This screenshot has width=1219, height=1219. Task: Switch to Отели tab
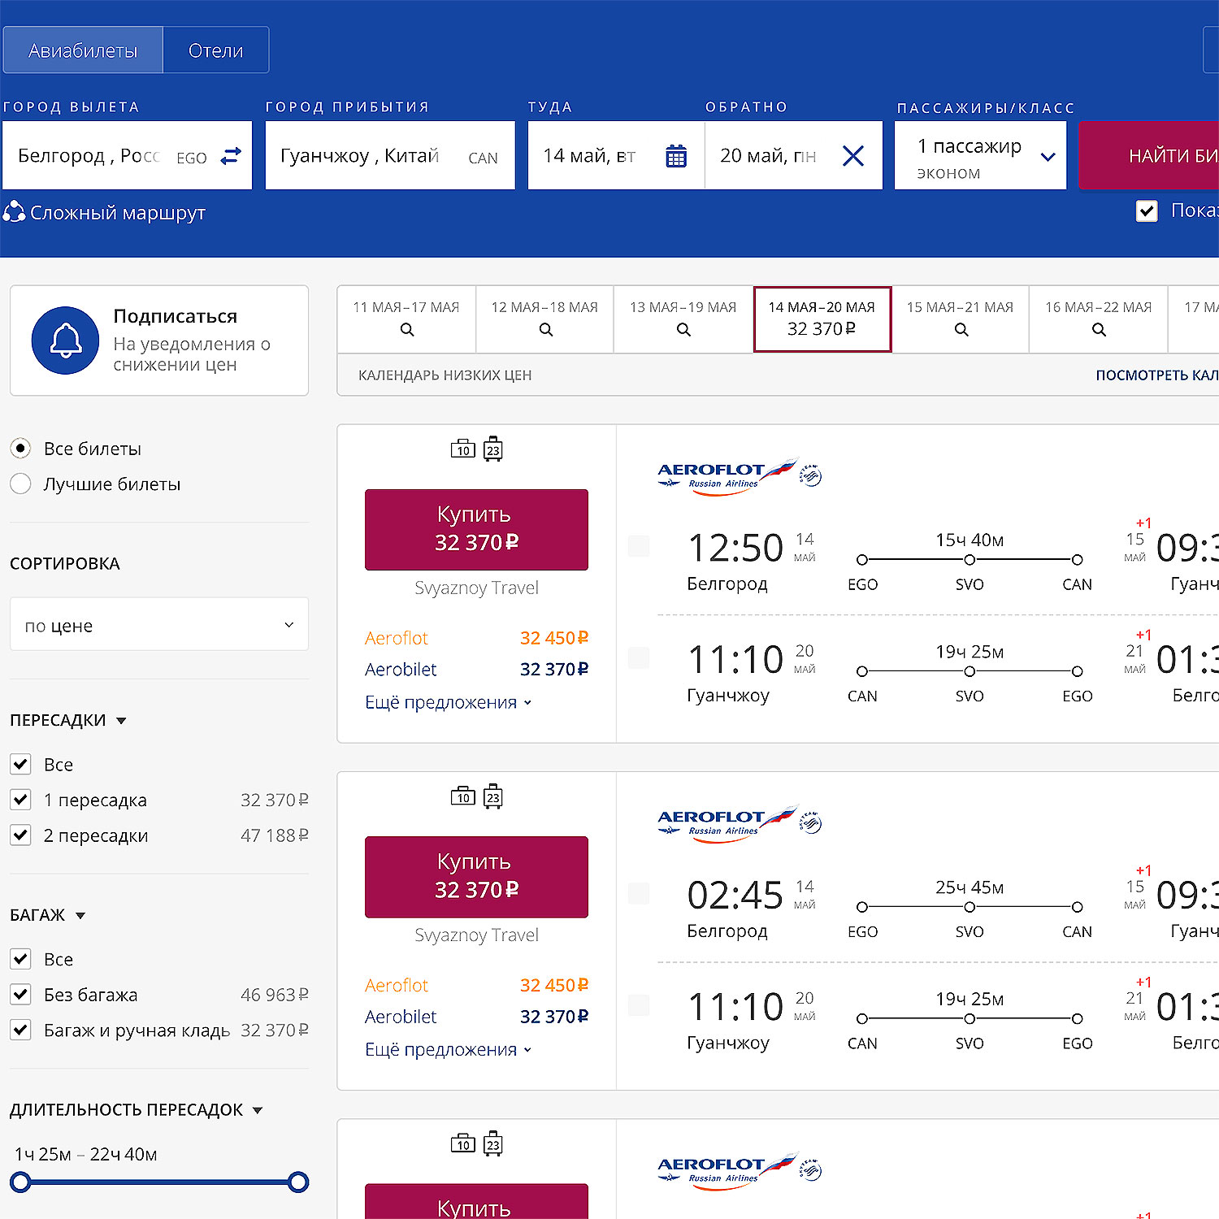[216, 50]
